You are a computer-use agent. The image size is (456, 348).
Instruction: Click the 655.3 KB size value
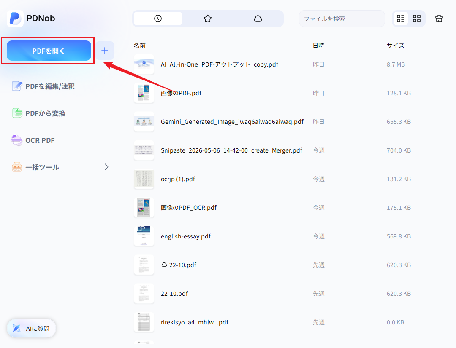pyautogui.click(x=399, y=122)
